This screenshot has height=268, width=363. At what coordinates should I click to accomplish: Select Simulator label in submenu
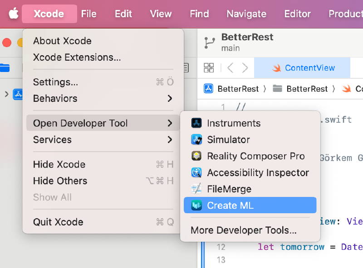click(229, 139)
